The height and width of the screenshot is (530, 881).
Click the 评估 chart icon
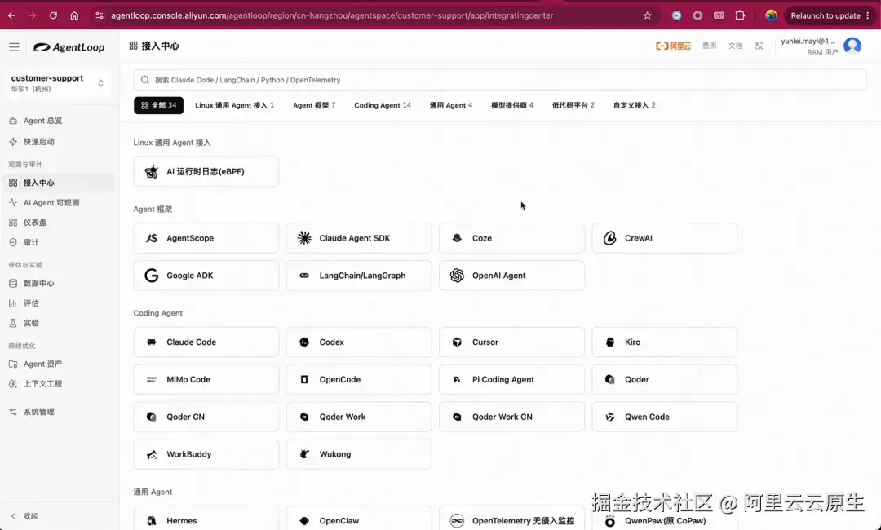click(x=13, y=303)
